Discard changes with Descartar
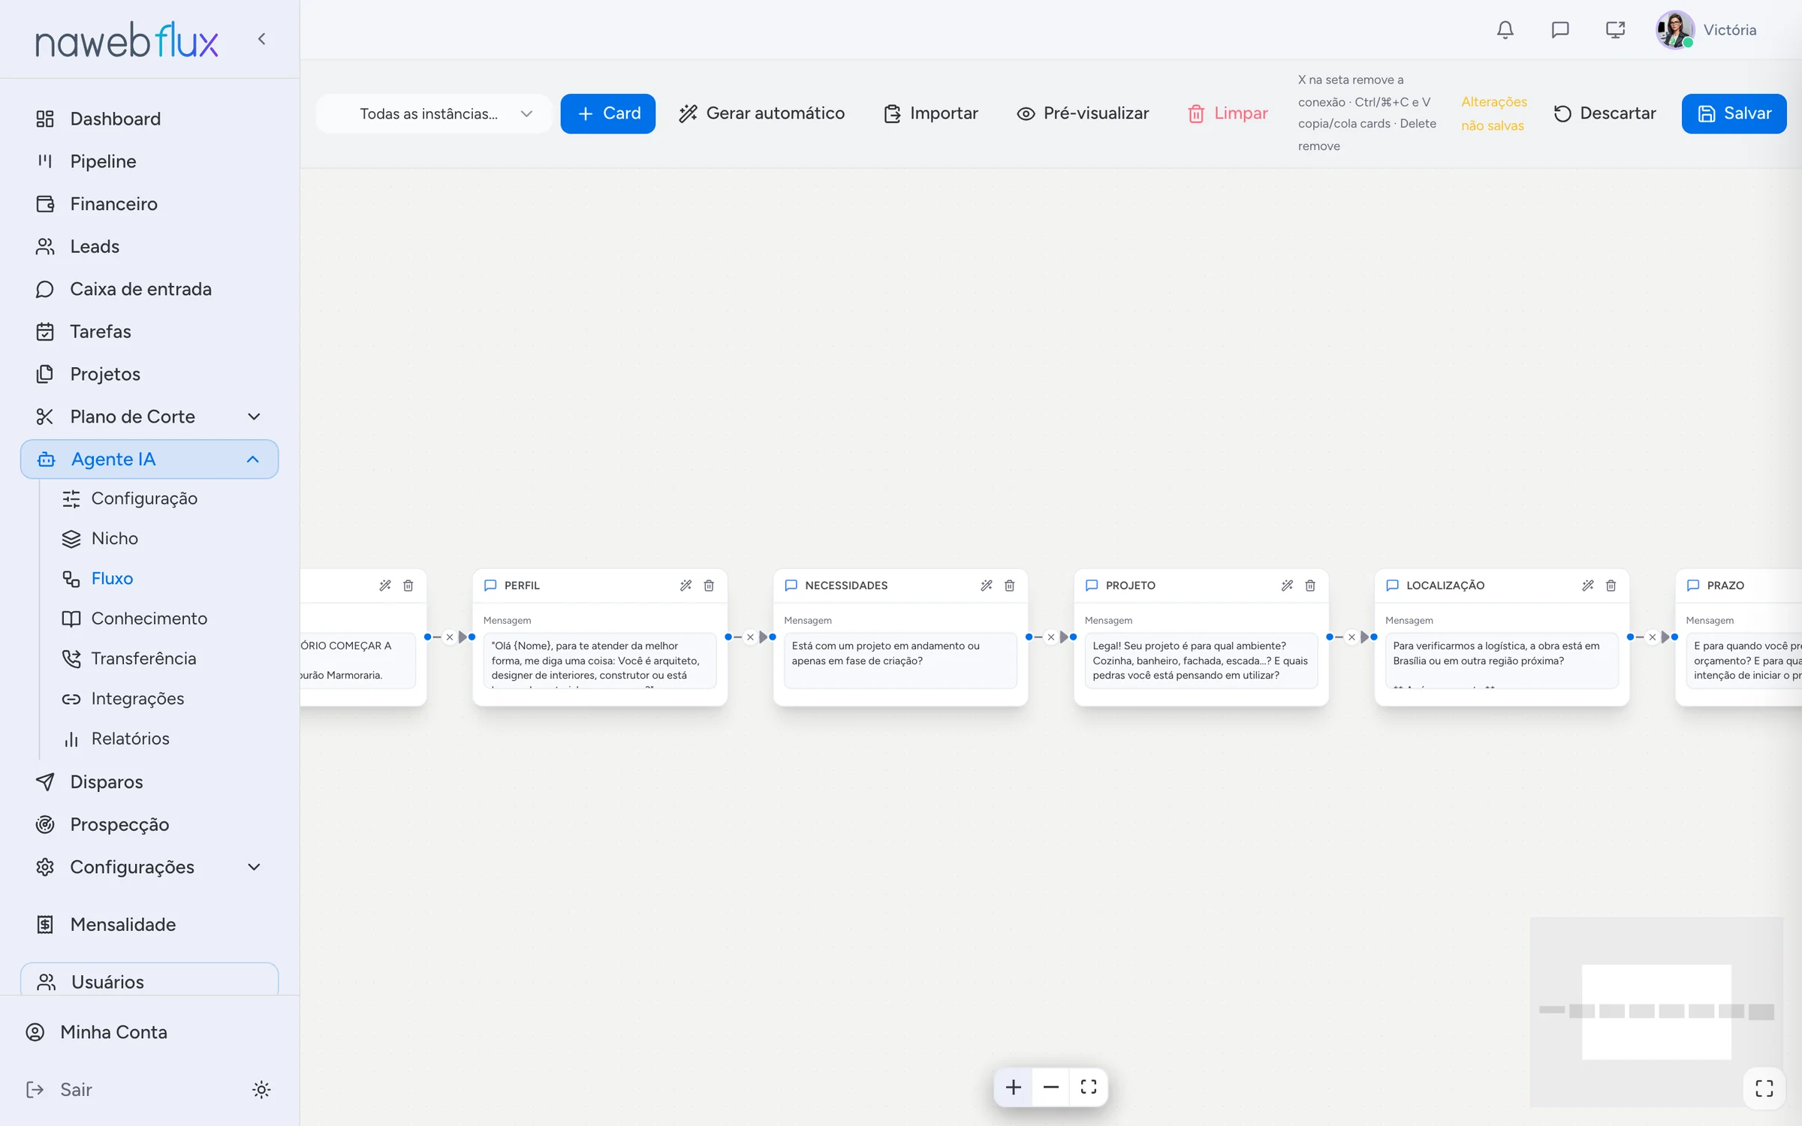Screen dimensions: 1802x1126 (x=1605, y=114)
